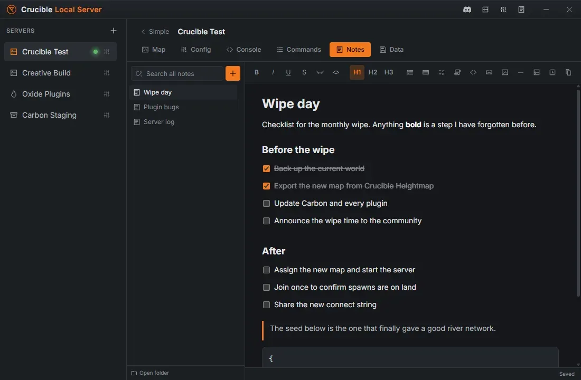
Task: Go back to Simple view
Action: coord(155,32)
